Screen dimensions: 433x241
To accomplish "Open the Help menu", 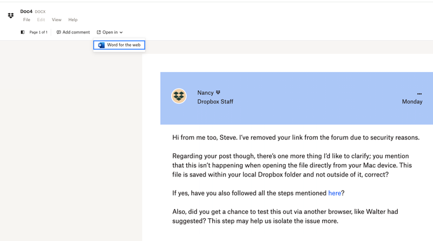I will (73, 20).
